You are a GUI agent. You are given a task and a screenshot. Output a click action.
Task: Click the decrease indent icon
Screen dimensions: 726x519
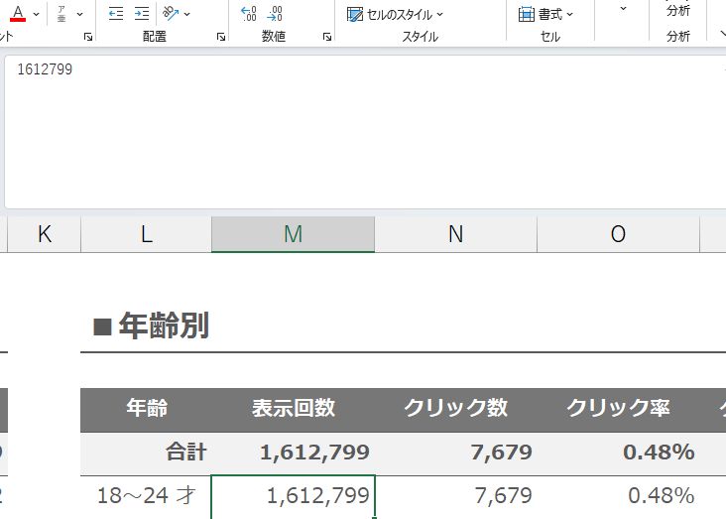(116, 14)
